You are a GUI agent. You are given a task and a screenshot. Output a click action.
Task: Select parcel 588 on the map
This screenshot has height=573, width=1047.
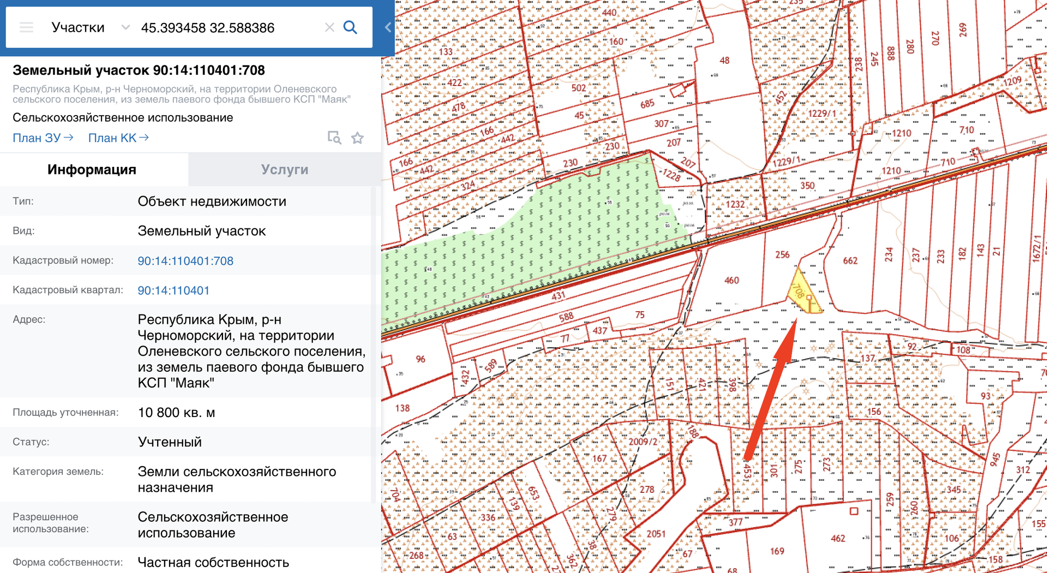(x=566, y=317)
